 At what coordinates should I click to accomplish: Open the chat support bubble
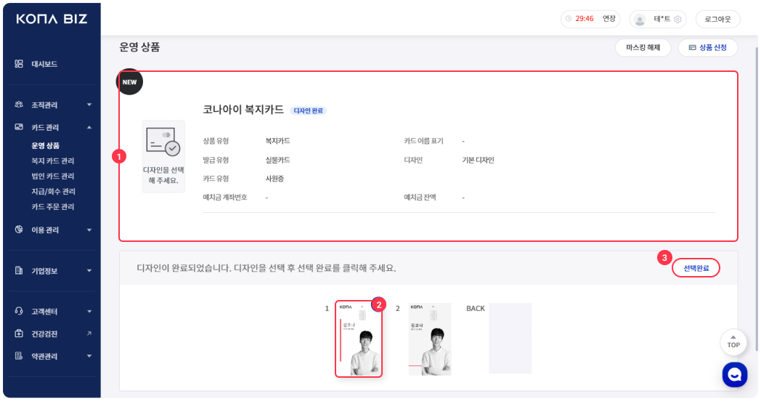click(x=734, y=374)
